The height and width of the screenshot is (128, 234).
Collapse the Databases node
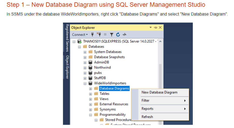point(79,47)
